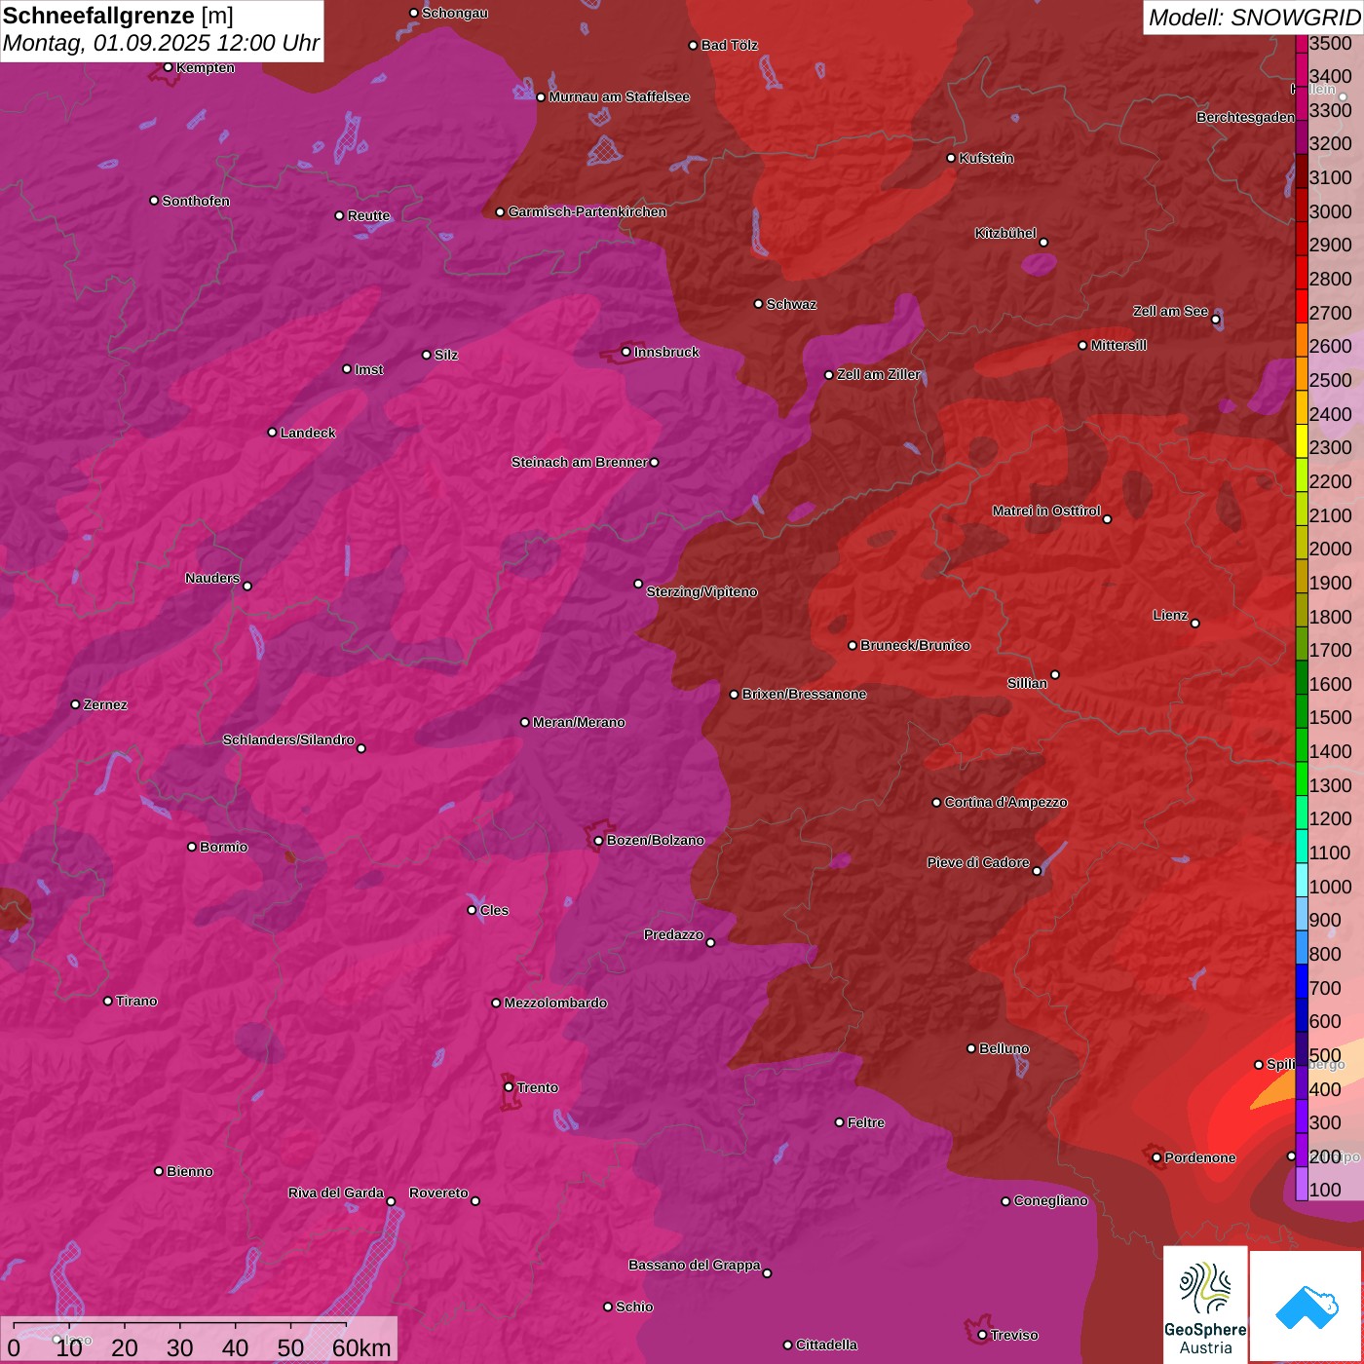This screenshot has height=1364, width=1364.
Task: Click the Meran/Merano label
Action: click(579, 722)
